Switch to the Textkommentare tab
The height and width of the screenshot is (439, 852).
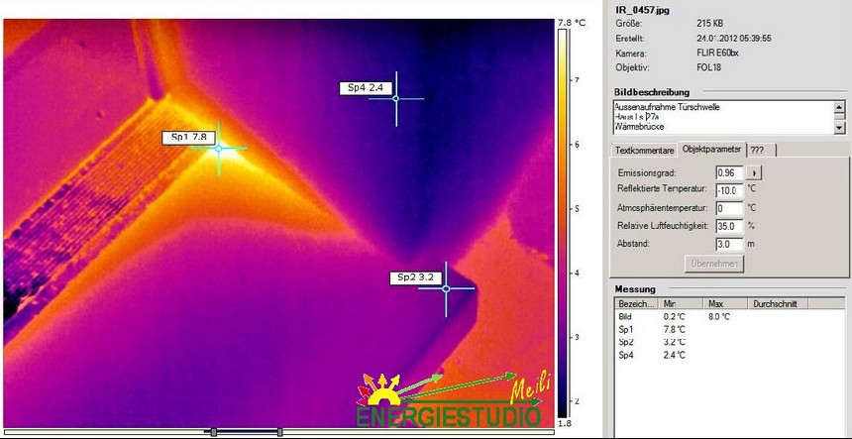tap(645, 150)
